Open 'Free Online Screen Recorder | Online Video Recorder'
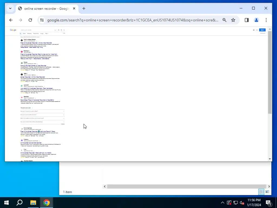277x208 pixels. click(x=36, y=43)
